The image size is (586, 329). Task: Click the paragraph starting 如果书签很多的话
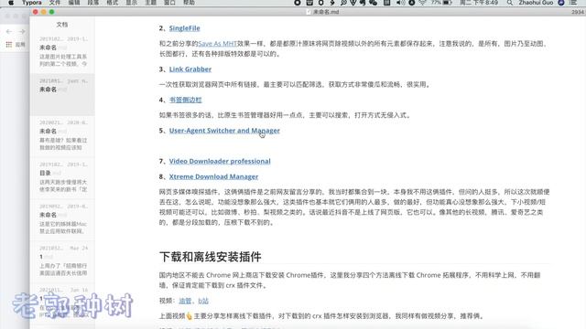coord(286,115)
